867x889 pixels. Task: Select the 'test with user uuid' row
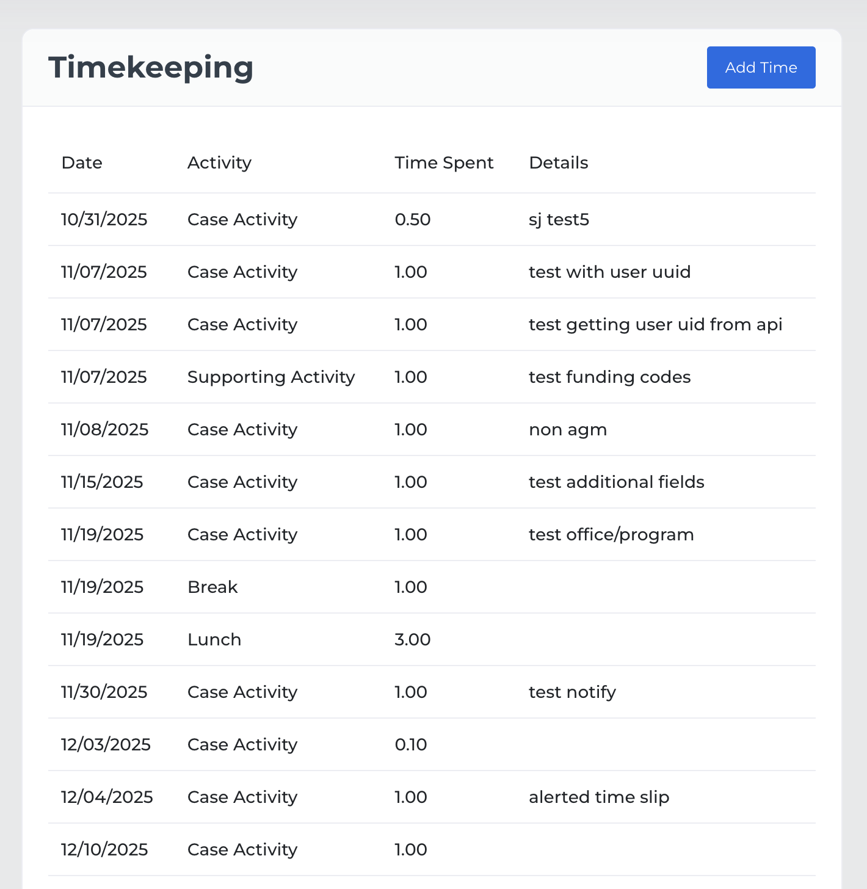[432, 272]
